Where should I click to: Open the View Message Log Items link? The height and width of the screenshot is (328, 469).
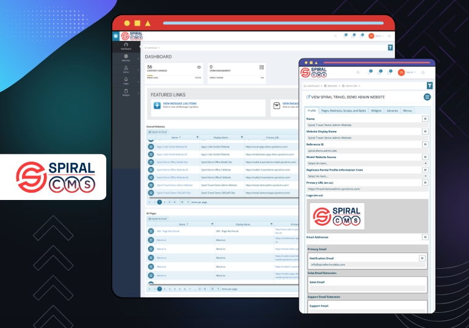[x=178, y=104]
